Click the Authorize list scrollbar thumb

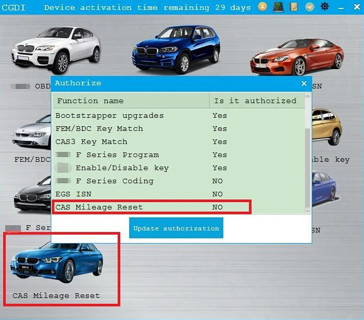click(308, 167)
